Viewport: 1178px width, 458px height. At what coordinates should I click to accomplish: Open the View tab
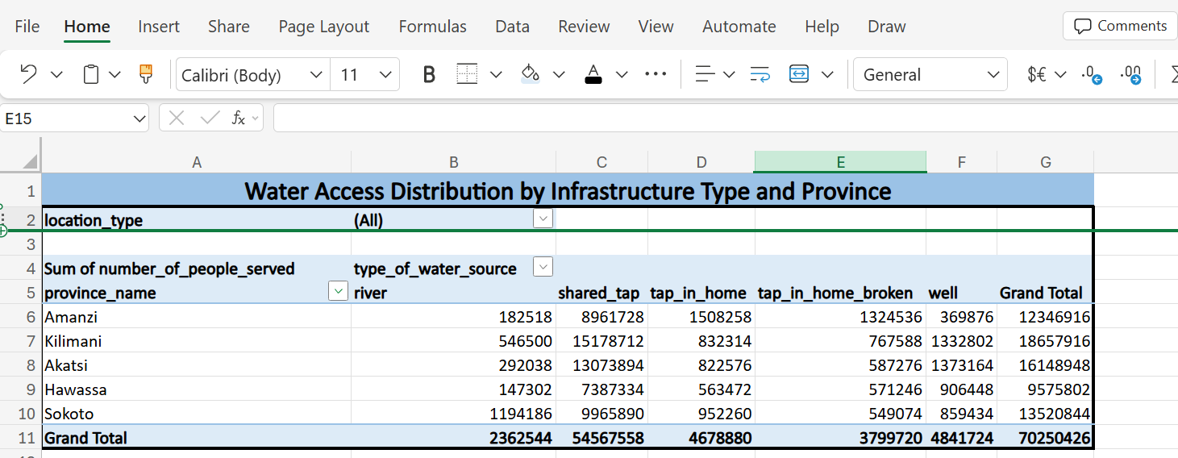pyautogui.click(x=656, y=27)
